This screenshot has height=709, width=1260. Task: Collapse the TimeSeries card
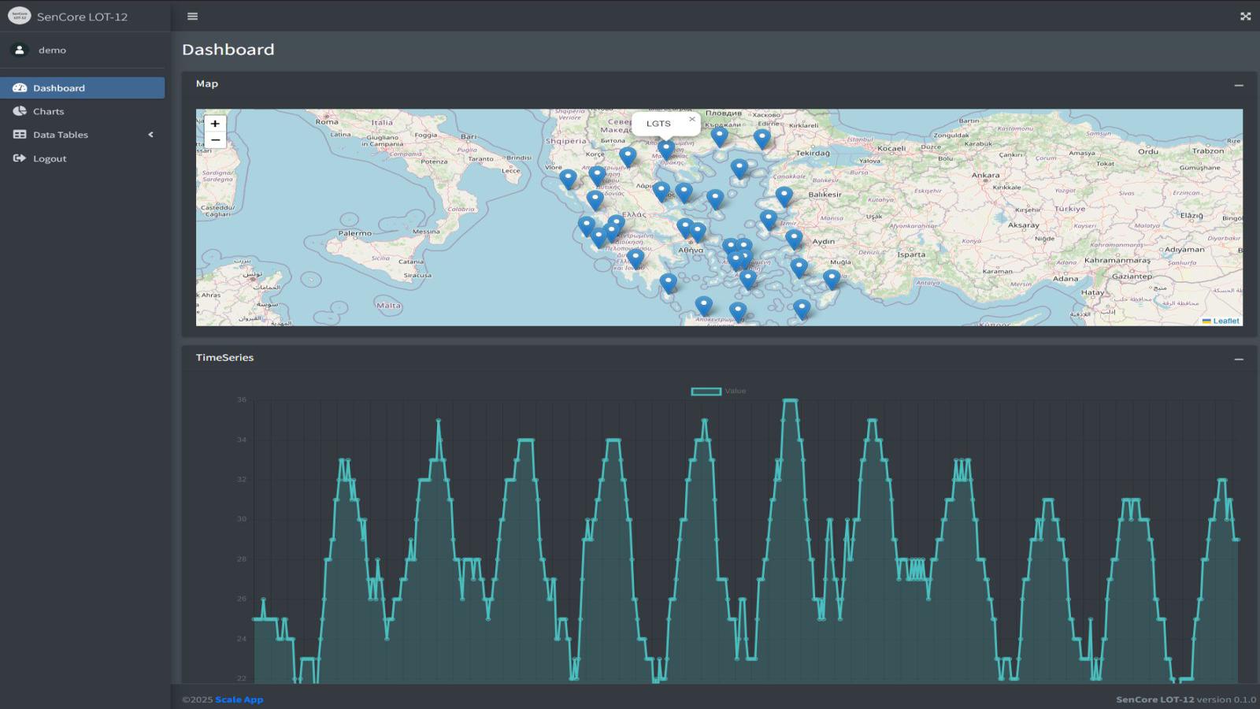1239,358
